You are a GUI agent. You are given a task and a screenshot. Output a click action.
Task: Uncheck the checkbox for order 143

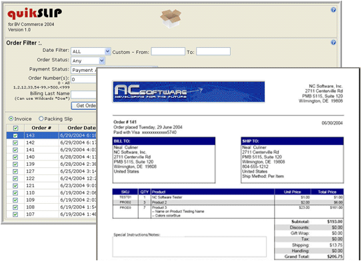point(15,135)
